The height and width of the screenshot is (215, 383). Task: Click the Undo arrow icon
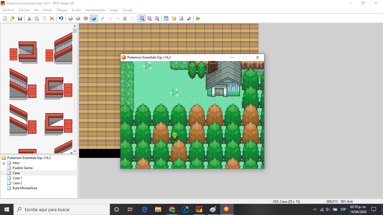pyautogui.click(x=61, y=18)
